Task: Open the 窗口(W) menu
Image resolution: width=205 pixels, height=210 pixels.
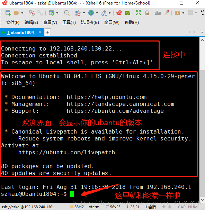Action: pyautogui.click(x=112, y=22)
